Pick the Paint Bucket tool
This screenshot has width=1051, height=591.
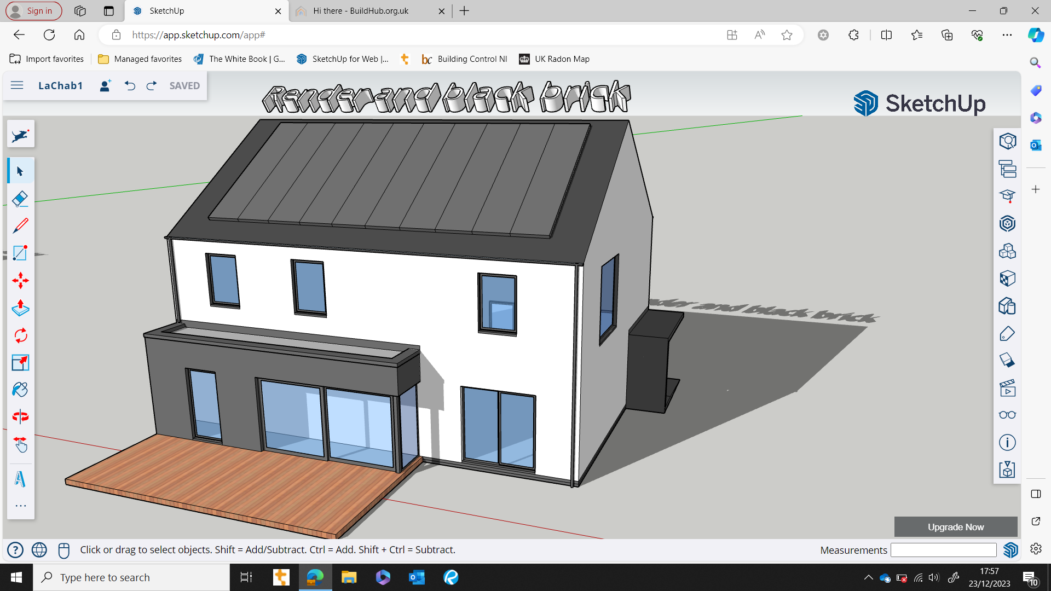click(20, 390)
